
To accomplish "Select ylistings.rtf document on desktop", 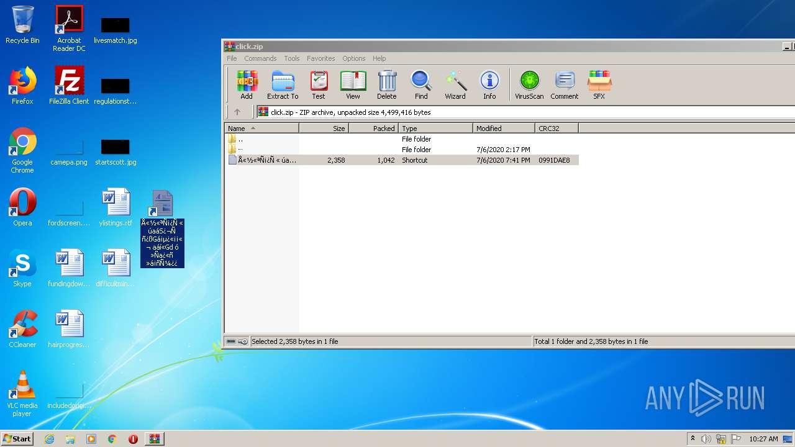I will pos(116,208).
